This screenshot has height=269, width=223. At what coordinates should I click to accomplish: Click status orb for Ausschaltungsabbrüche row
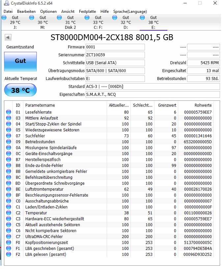click(9, 201)
